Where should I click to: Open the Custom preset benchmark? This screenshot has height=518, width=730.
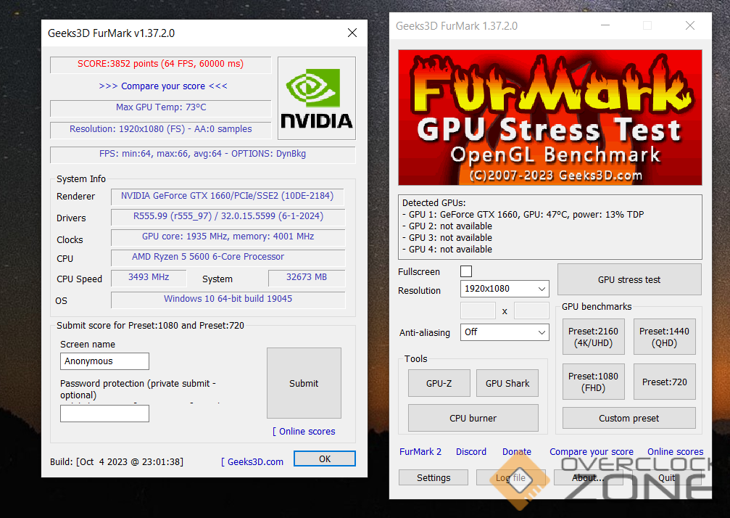click(x=629, y=419)
